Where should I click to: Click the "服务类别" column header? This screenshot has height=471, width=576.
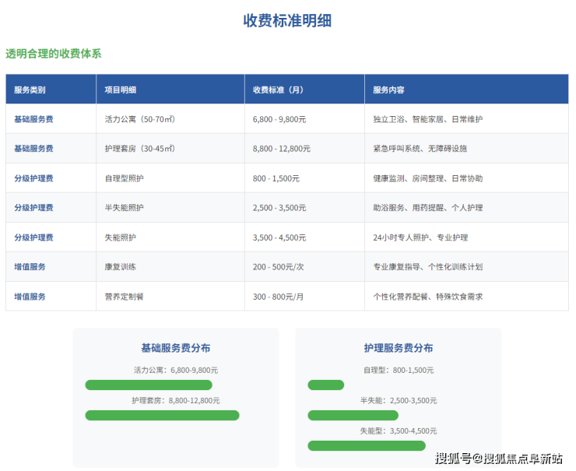pyautogui.click(x=30, y=90)
